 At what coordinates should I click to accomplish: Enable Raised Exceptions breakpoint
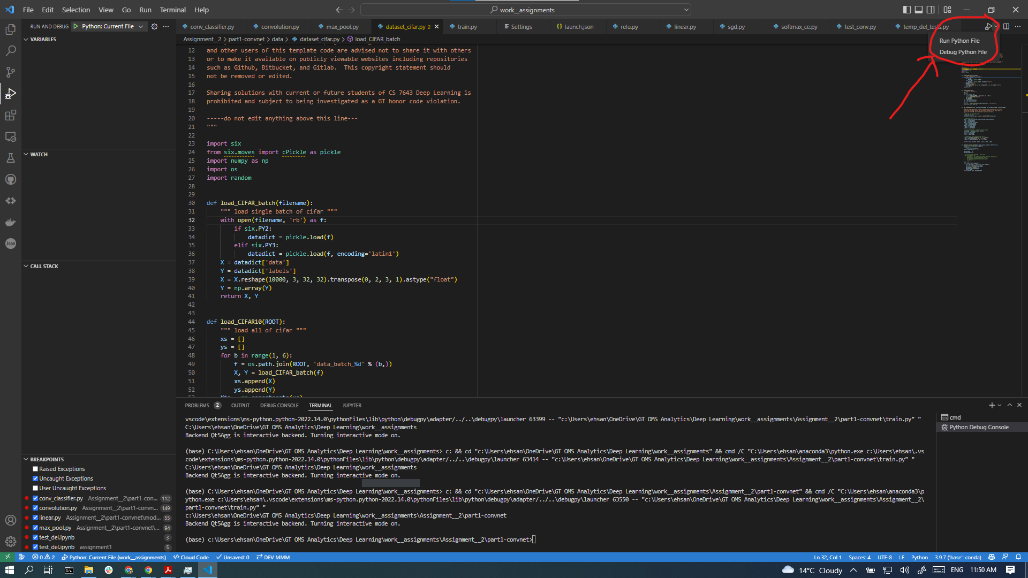35,469
